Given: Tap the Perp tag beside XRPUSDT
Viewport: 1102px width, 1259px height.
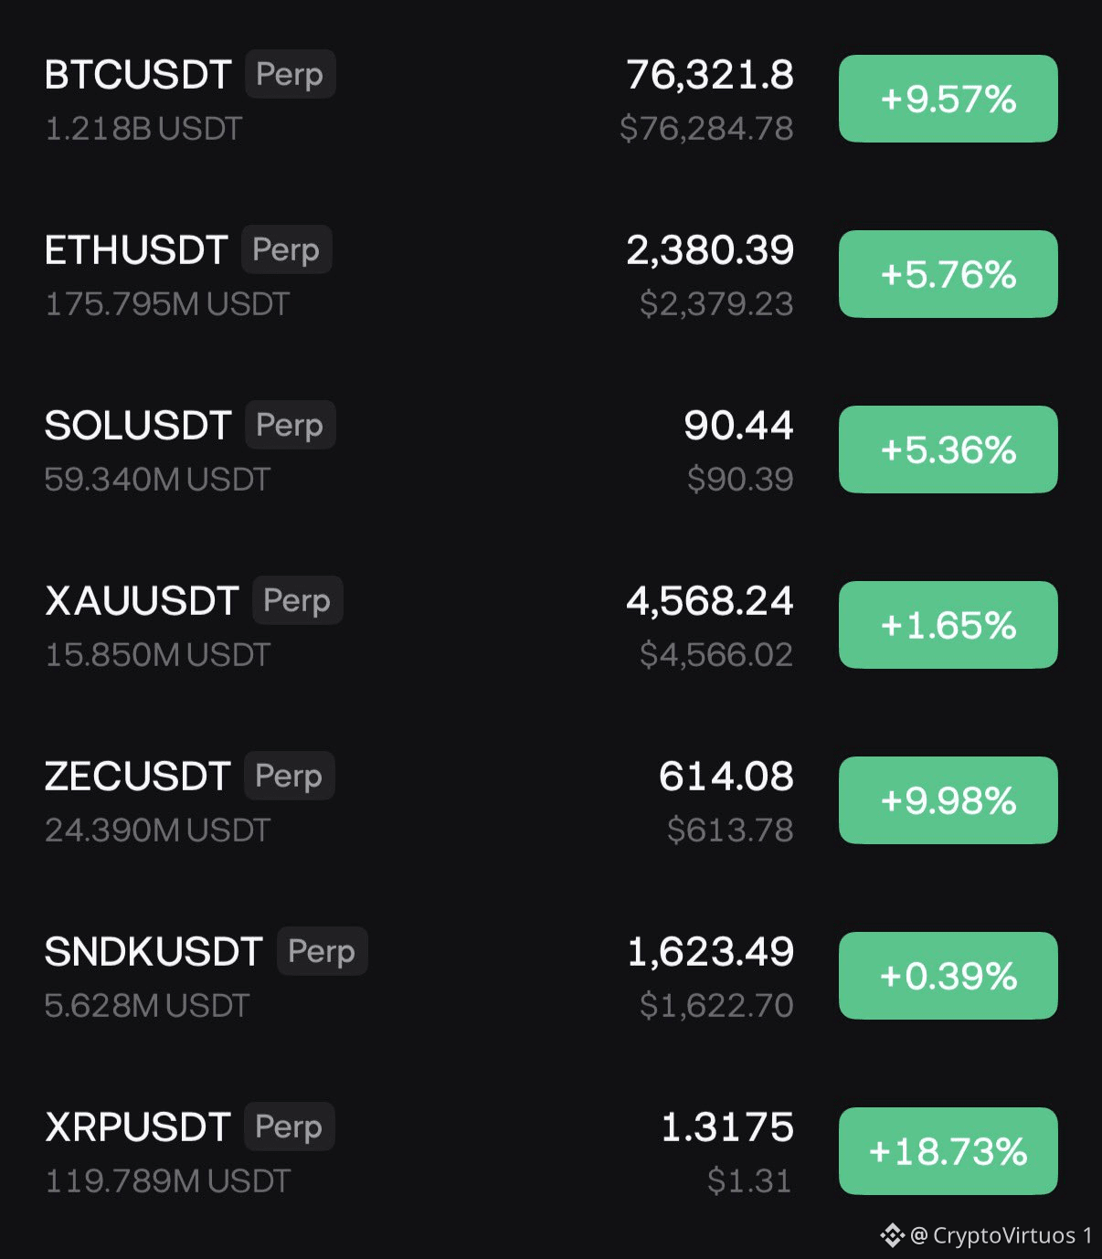Looking at the screenshot, I should point(290,1127).
